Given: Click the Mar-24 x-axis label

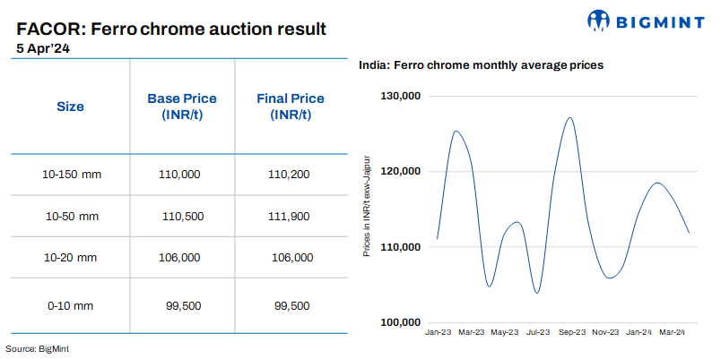Looking at the screenshot, I should (x=673, y=332).
